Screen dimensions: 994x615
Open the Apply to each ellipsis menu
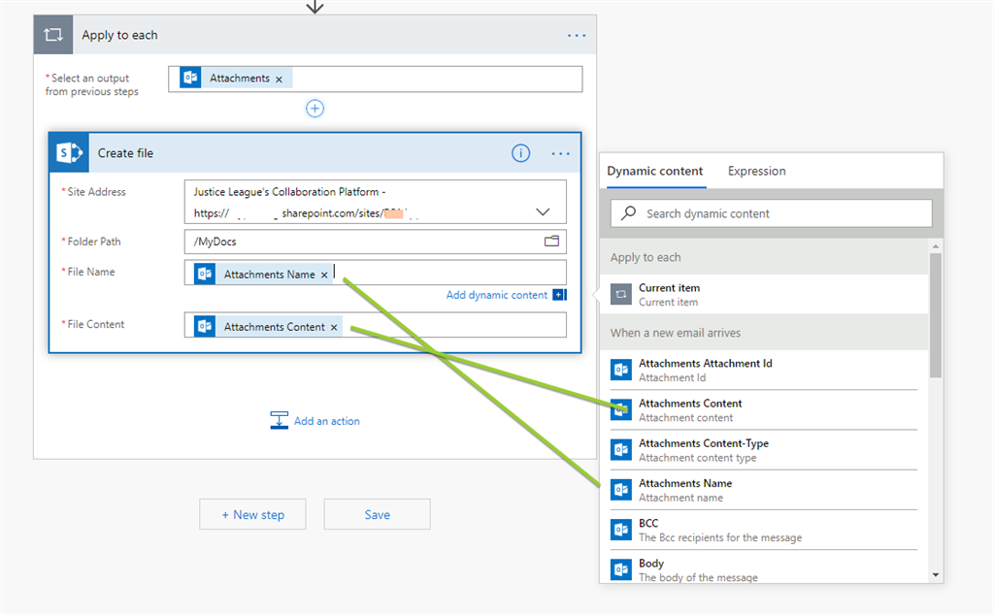point(577,35)
